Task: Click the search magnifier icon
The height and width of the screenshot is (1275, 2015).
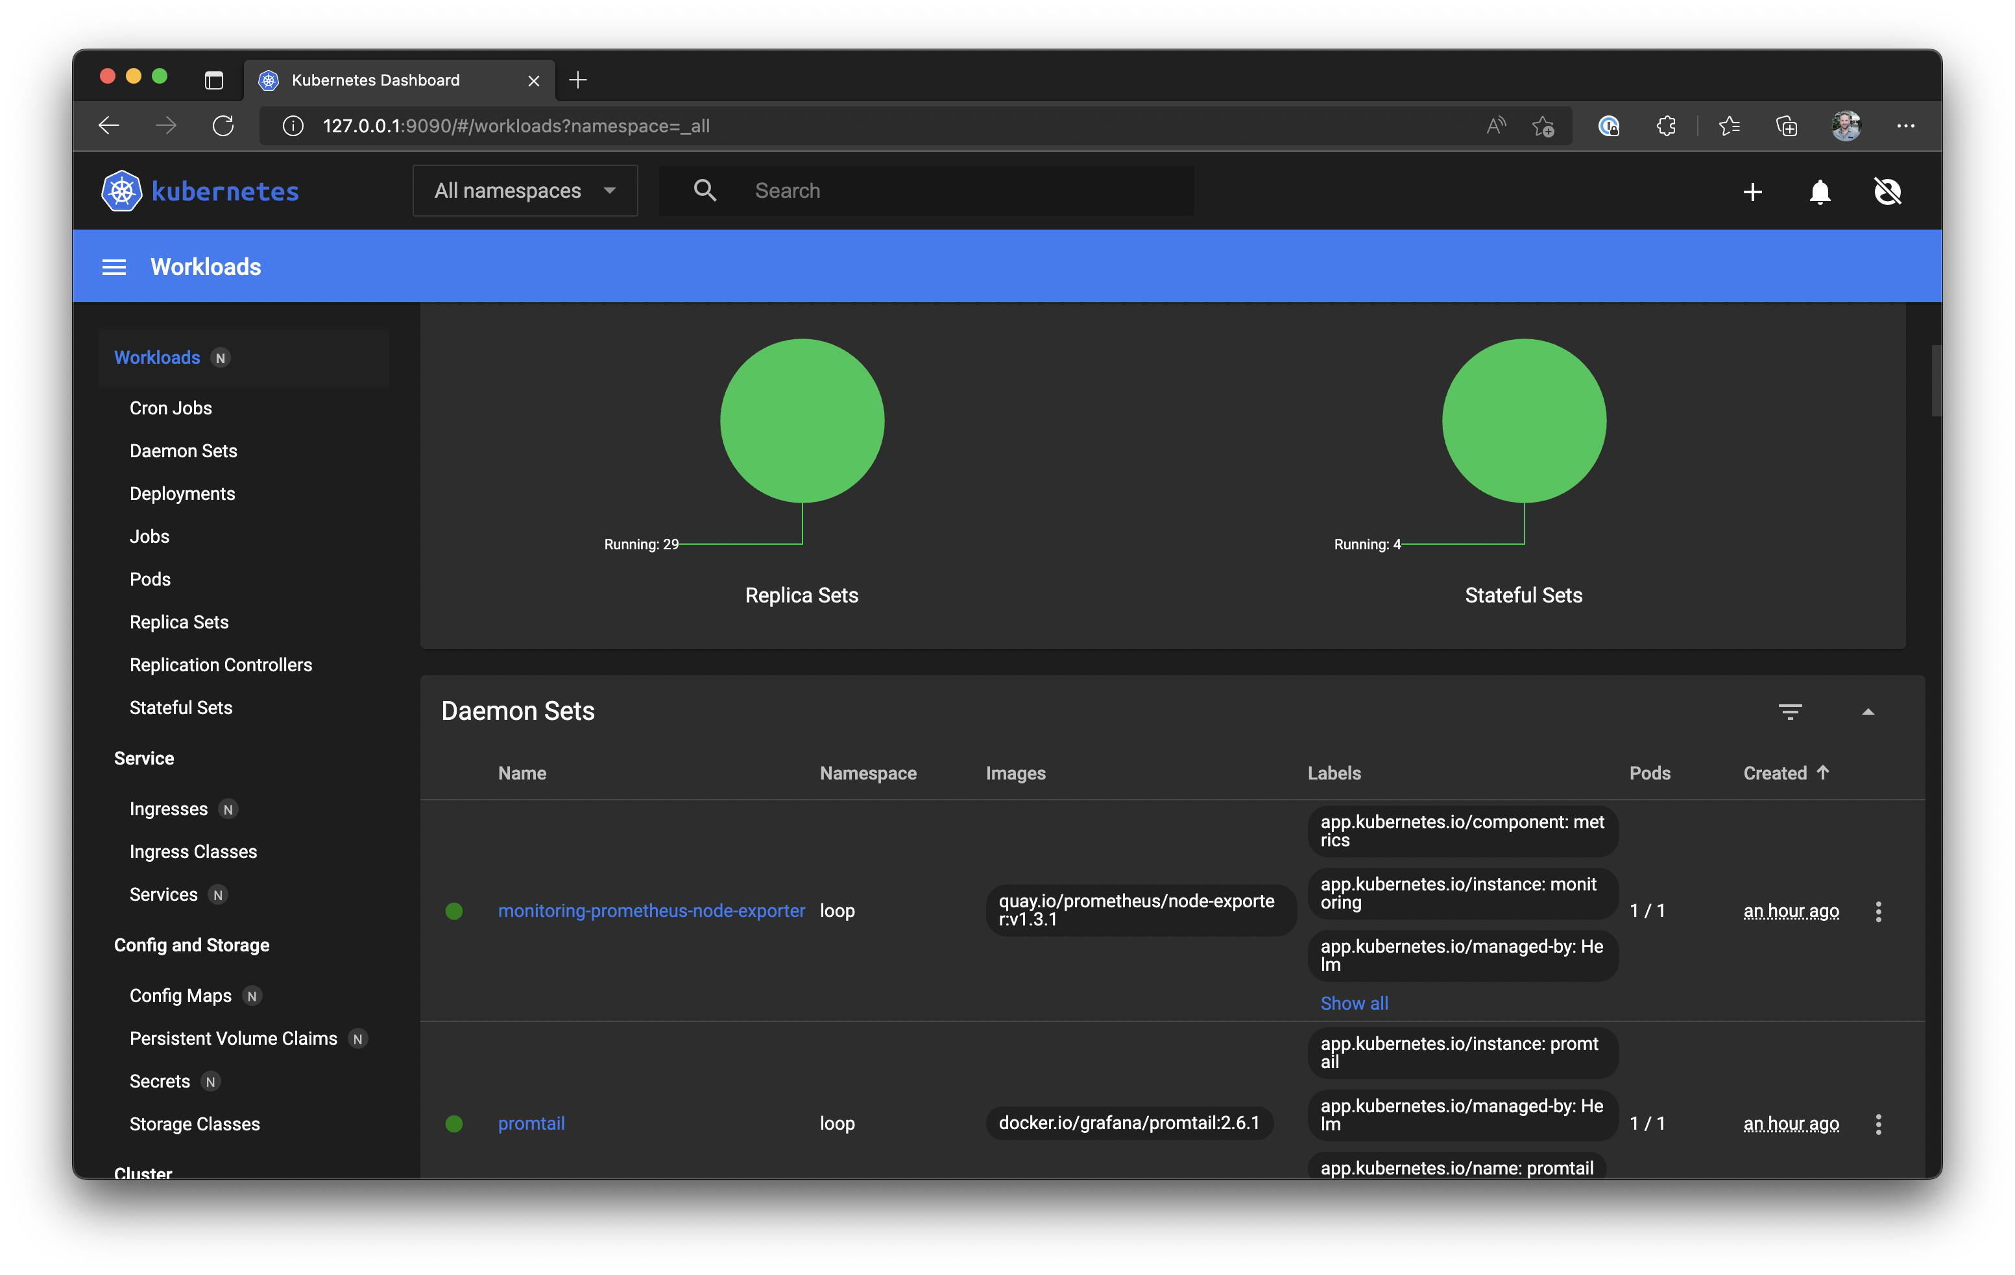Action: (x=705, y=191)
